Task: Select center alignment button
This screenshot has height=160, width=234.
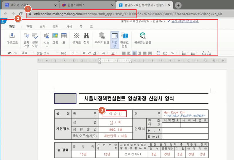Action: pos(134,53)
